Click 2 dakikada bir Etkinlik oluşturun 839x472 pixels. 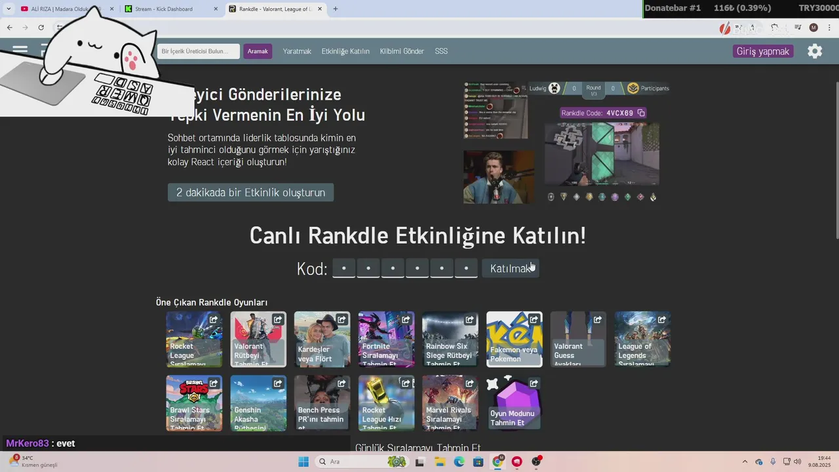click(250, 192)
